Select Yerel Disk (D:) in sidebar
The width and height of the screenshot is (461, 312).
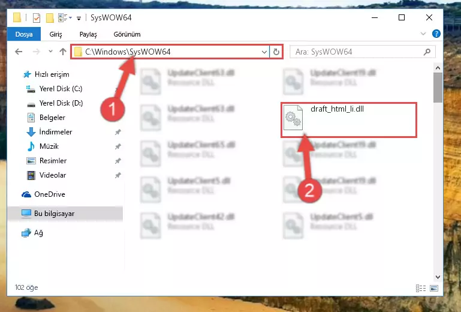(61, 103)
